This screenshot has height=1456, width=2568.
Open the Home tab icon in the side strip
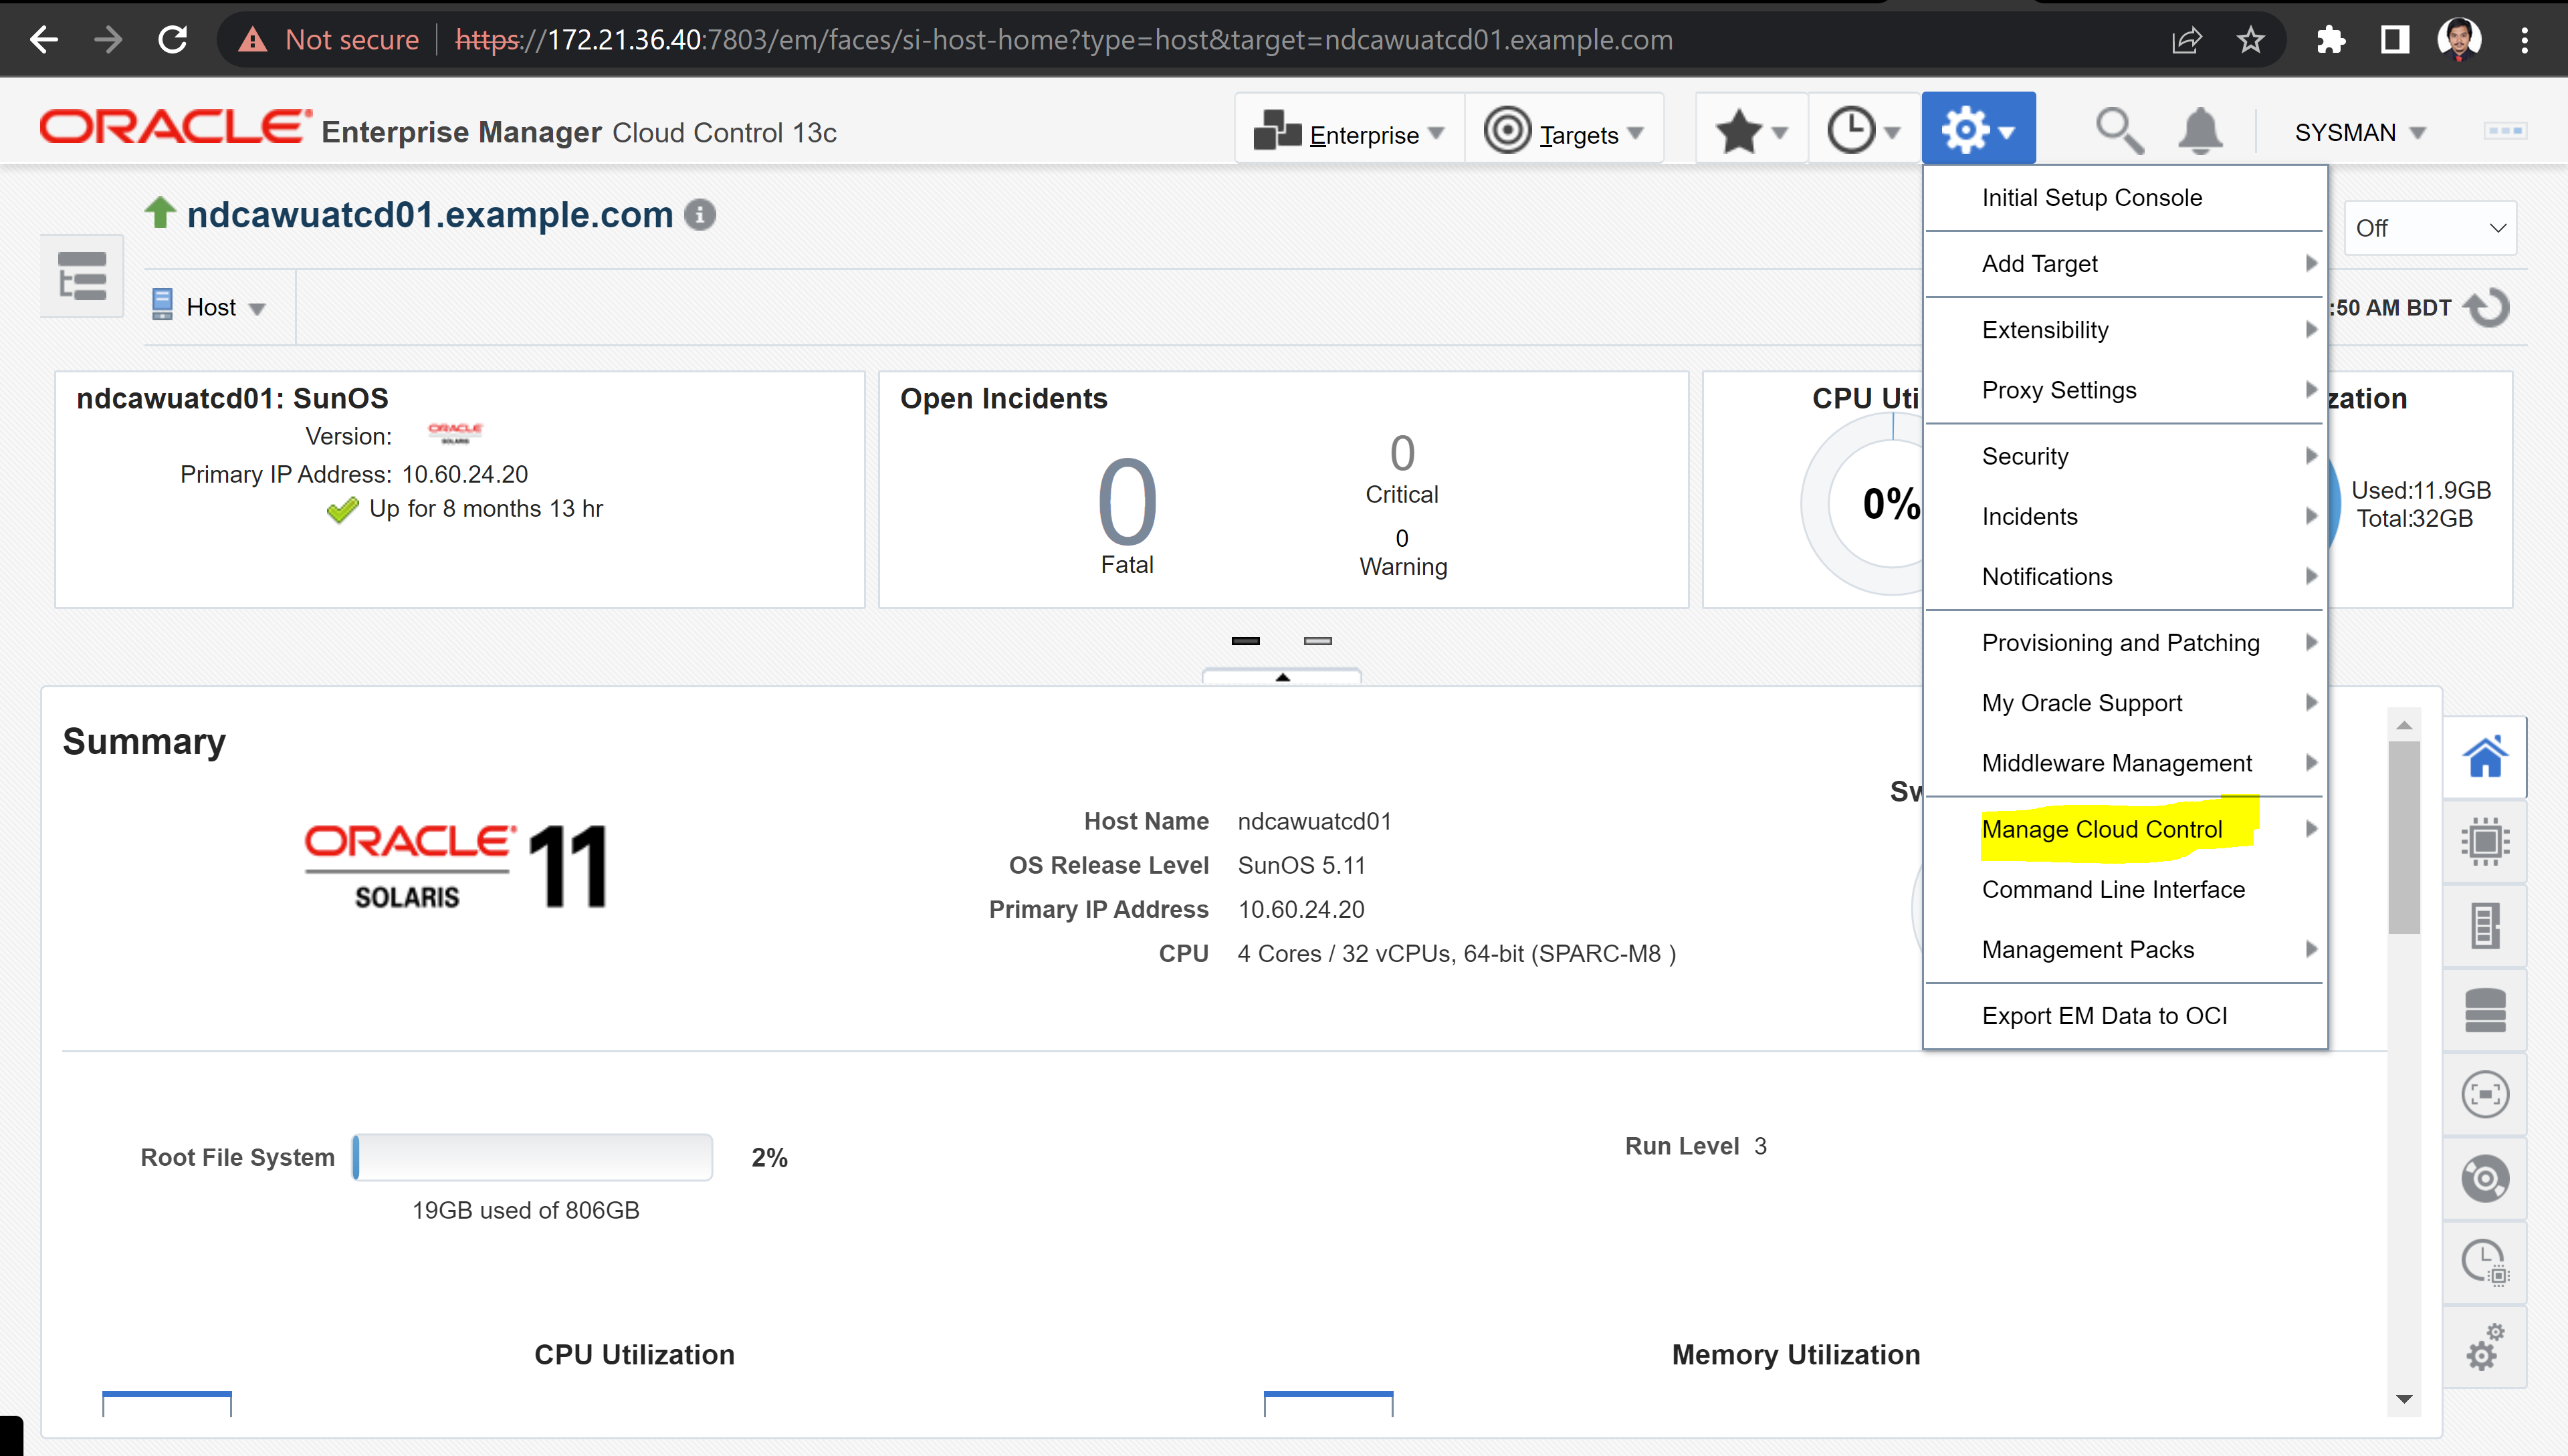[x=2485, y=757]
